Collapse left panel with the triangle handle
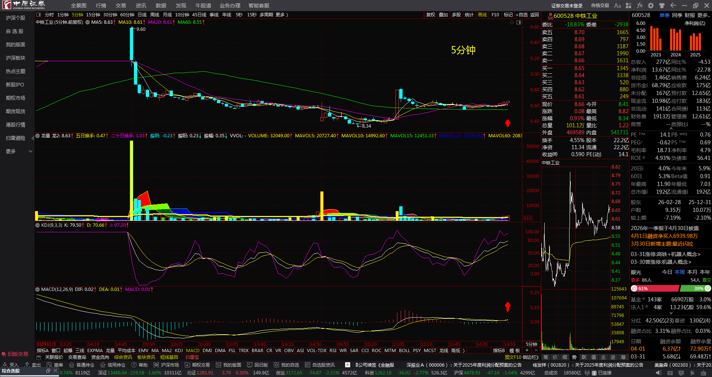 (33, 138)
